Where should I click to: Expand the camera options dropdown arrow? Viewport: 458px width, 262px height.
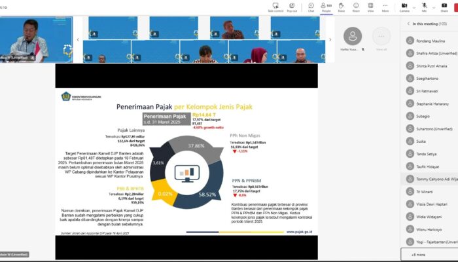414,7
